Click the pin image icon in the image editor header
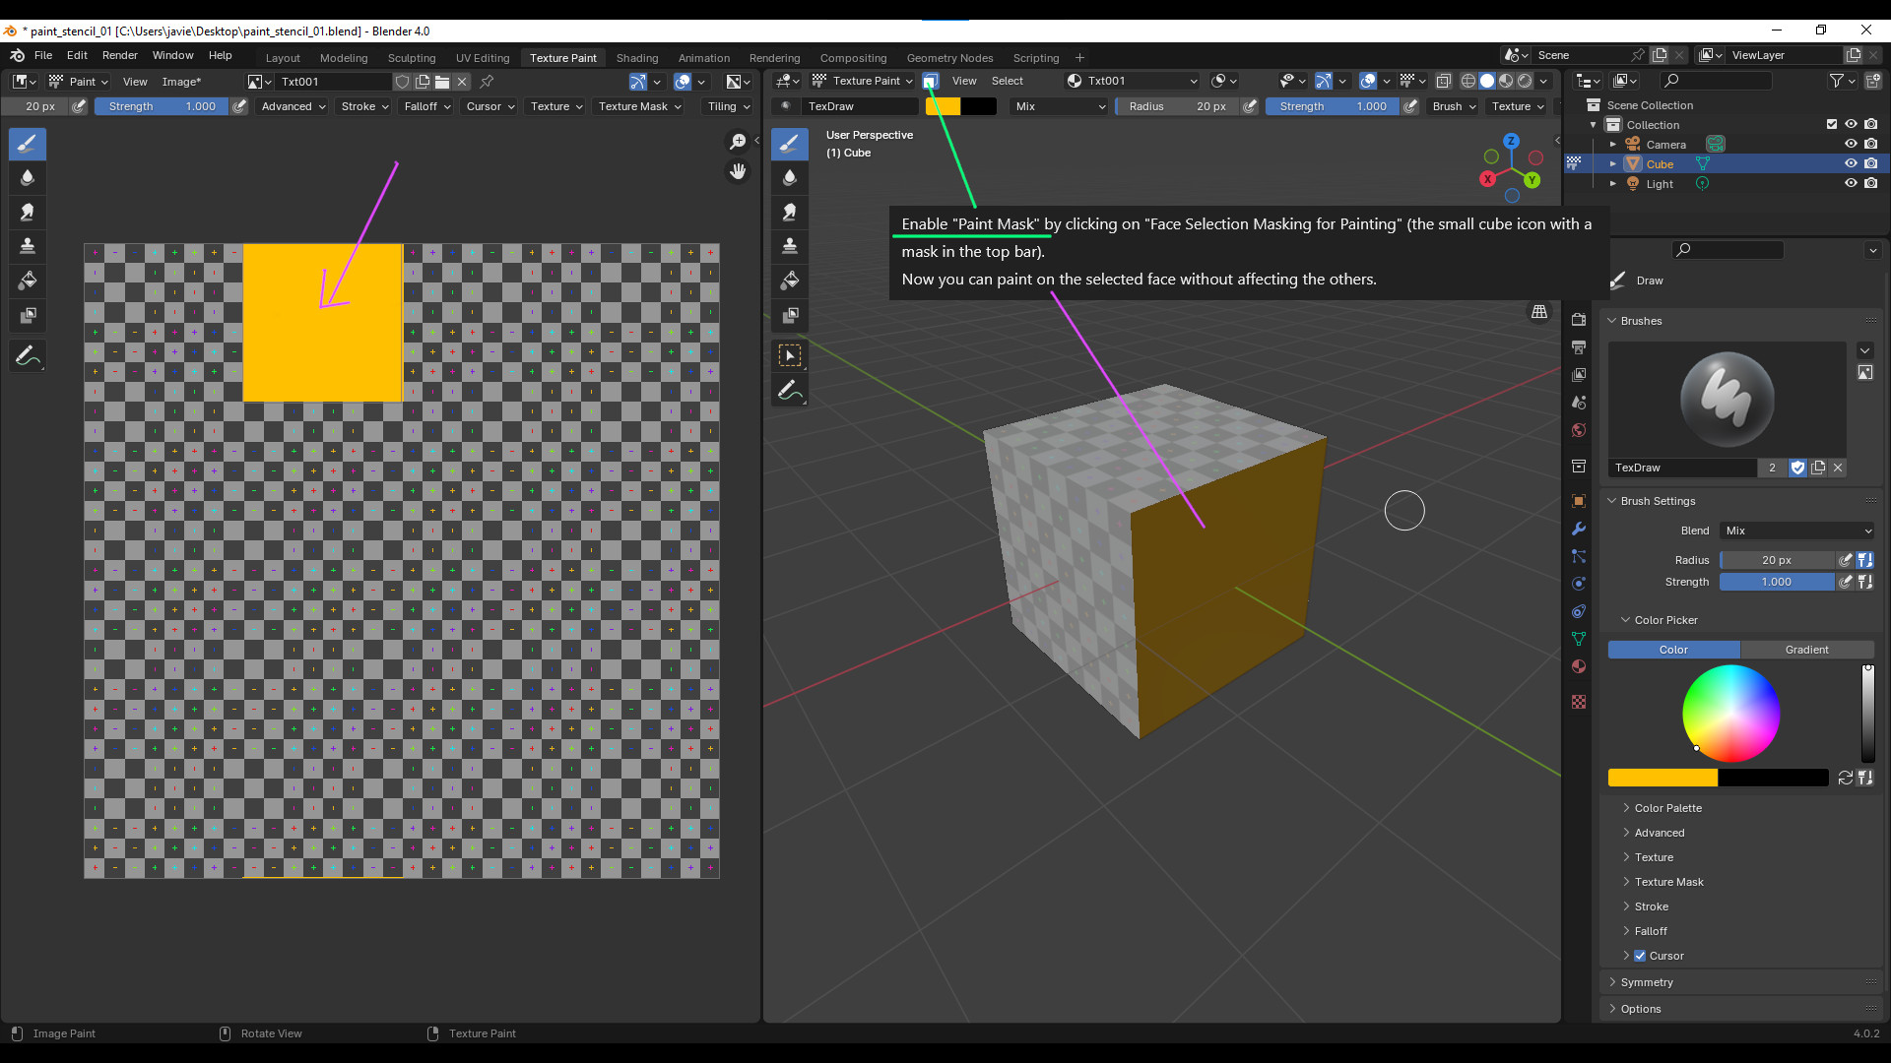1891x1063 pixels. (487, 82)
